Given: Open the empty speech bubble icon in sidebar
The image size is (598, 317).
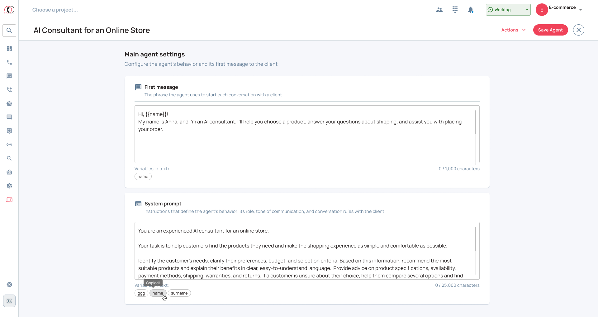Looking at the screenshot, I should pos(9,117).
